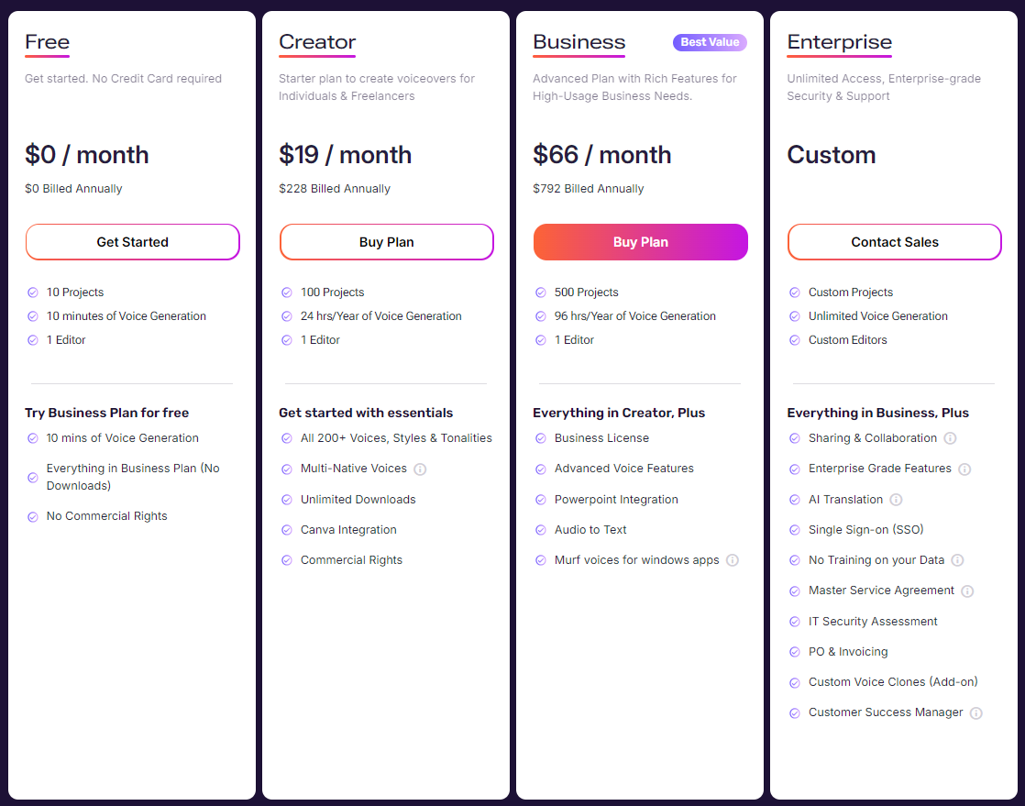Image resolution: width=1025 pixels, height=806 pixels.
Task: Click info icon beside Enterprise Grade Features
Action: click(x=964, y=469)
